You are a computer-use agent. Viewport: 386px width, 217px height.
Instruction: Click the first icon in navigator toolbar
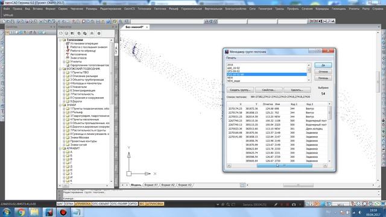pyautogui.click(x=61, y=33)
